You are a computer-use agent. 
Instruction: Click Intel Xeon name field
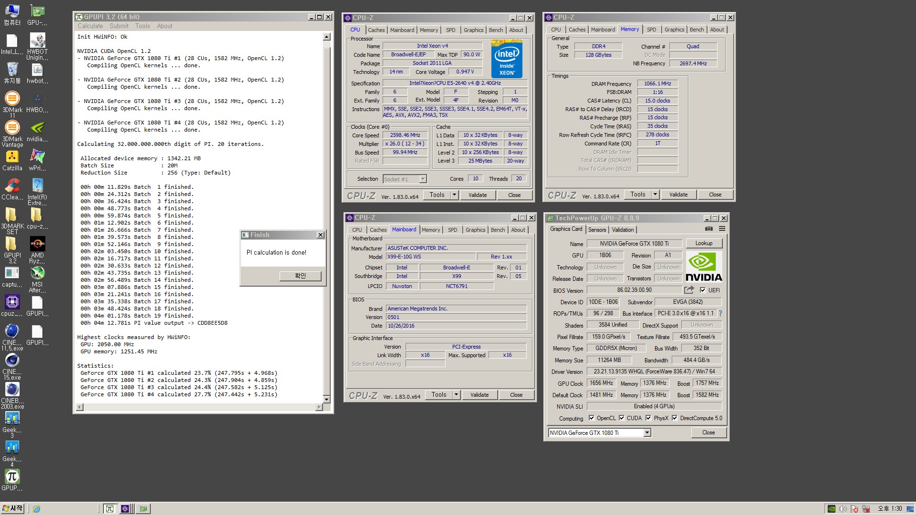432,46
